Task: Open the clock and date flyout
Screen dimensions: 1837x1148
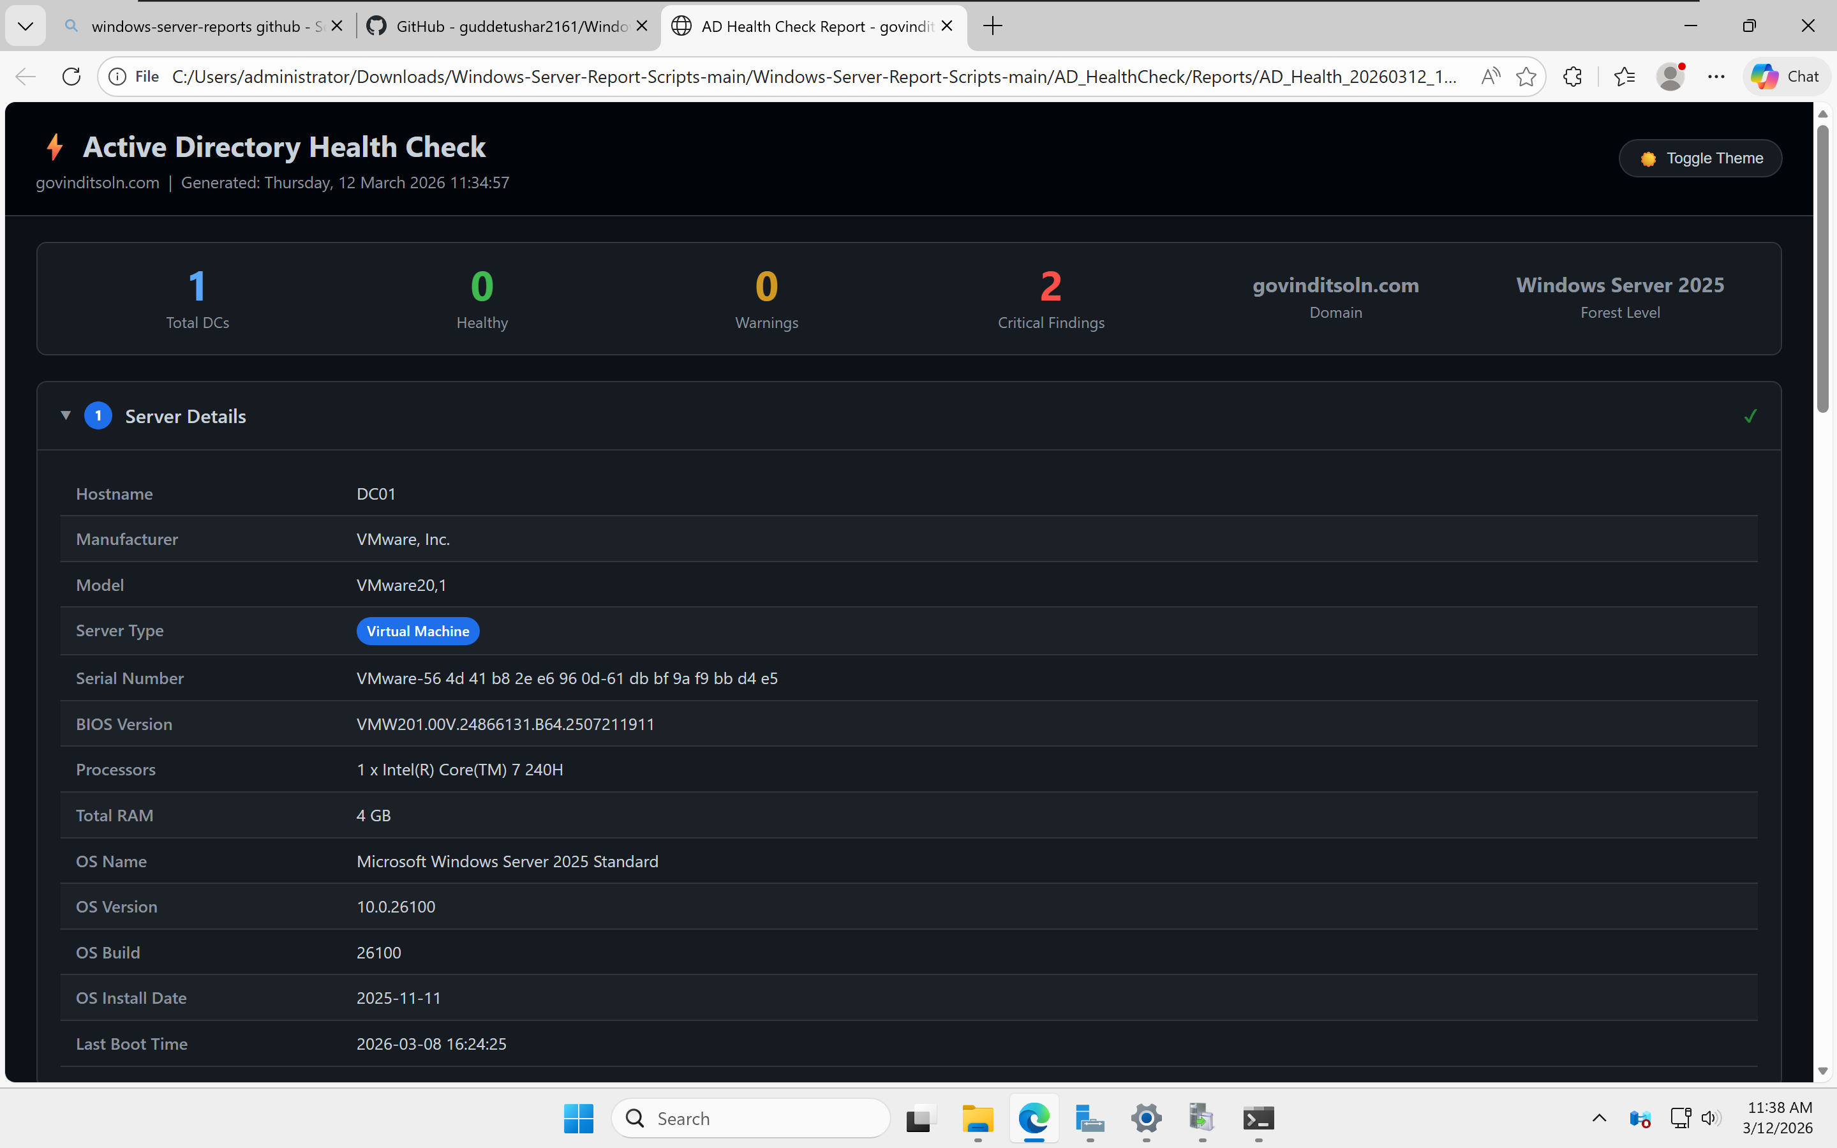Action: [1778, 1117]
